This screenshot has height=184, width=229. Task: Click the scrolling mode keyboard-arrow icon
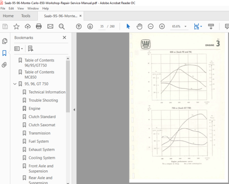(211, 27)
